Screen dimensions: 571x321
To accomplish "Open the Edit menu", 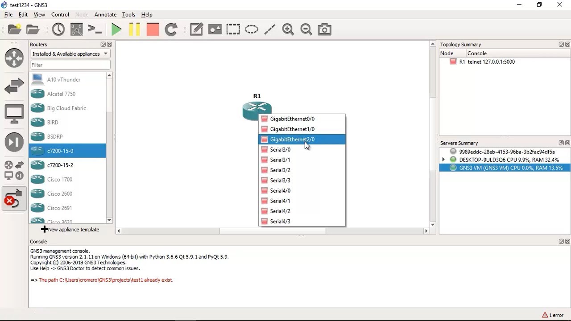I will tap(23, 15).
